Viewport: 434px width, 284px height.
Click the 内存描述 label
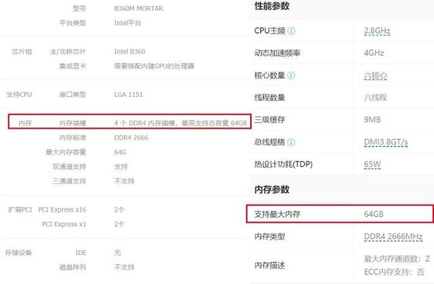(270, 266)
